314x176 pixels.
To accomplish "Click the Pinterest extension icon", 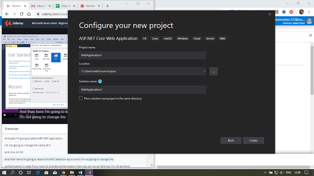I will click(291, 12).
